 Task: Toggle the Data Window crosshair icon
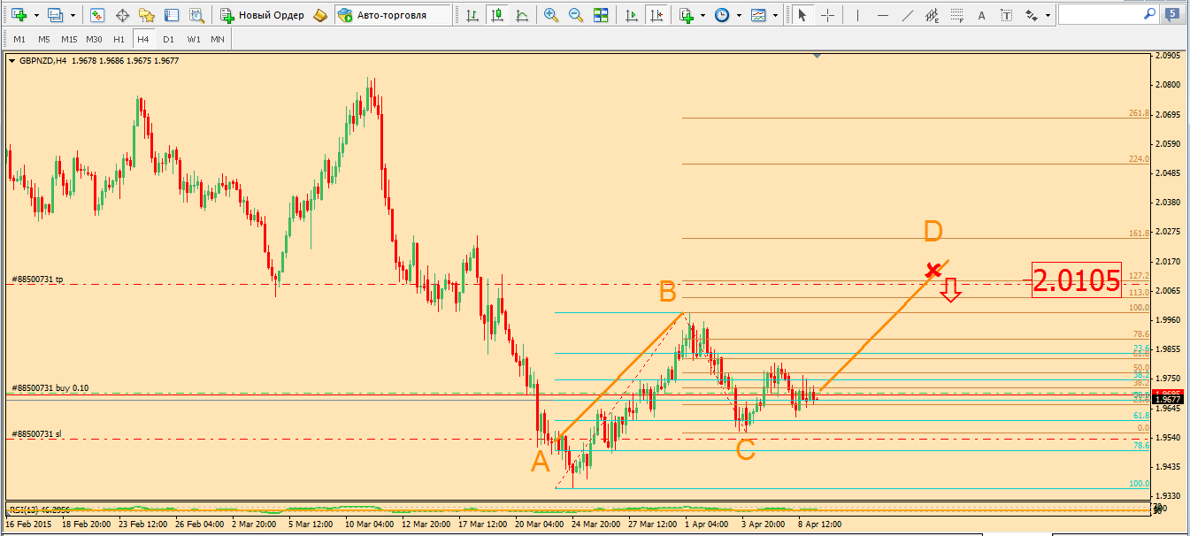click(x=122, y=15)
